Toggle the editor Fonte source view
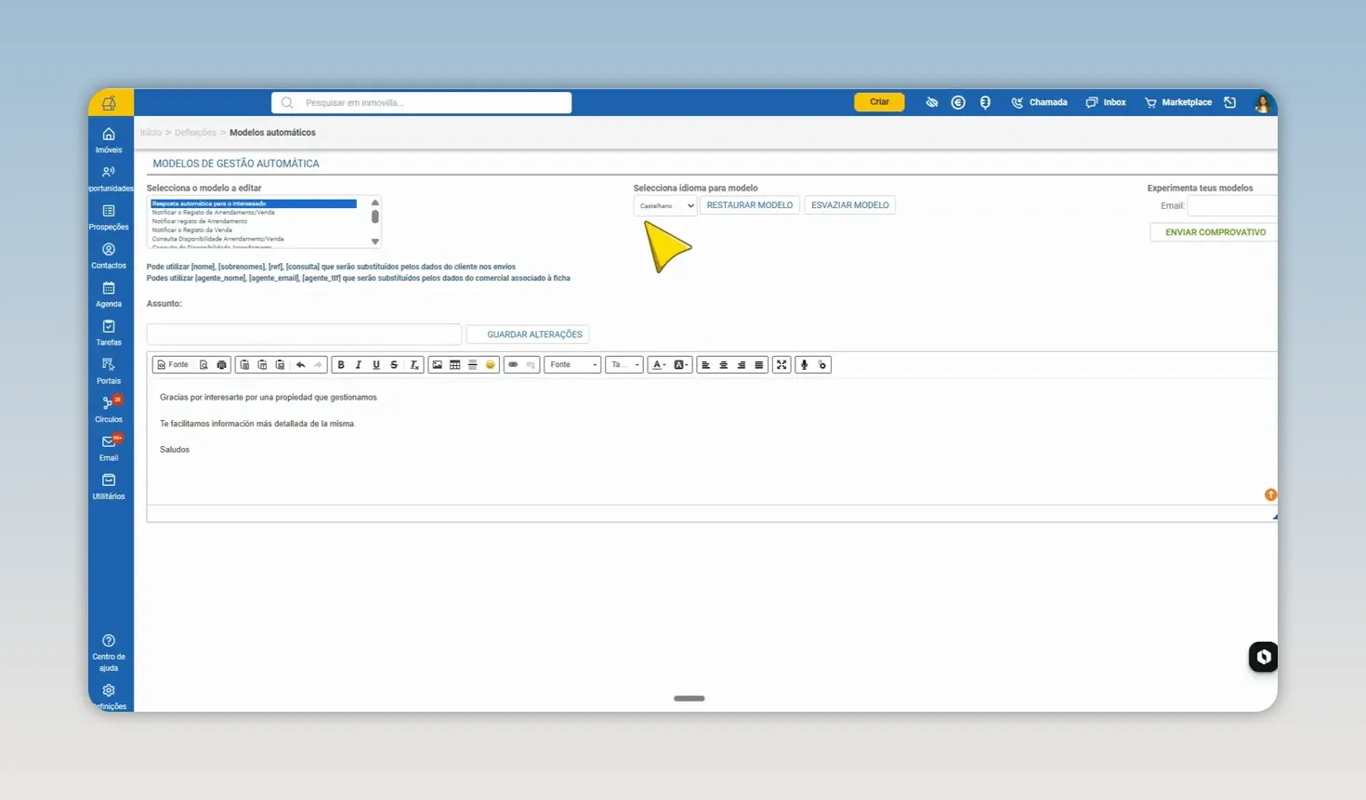 [x=173, y=365]
